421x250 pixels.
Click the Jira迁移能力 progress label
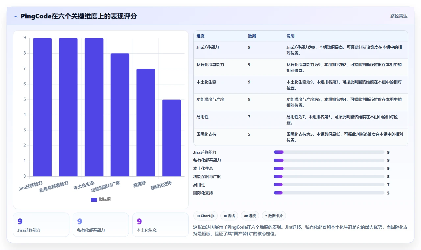coord(205,152)
